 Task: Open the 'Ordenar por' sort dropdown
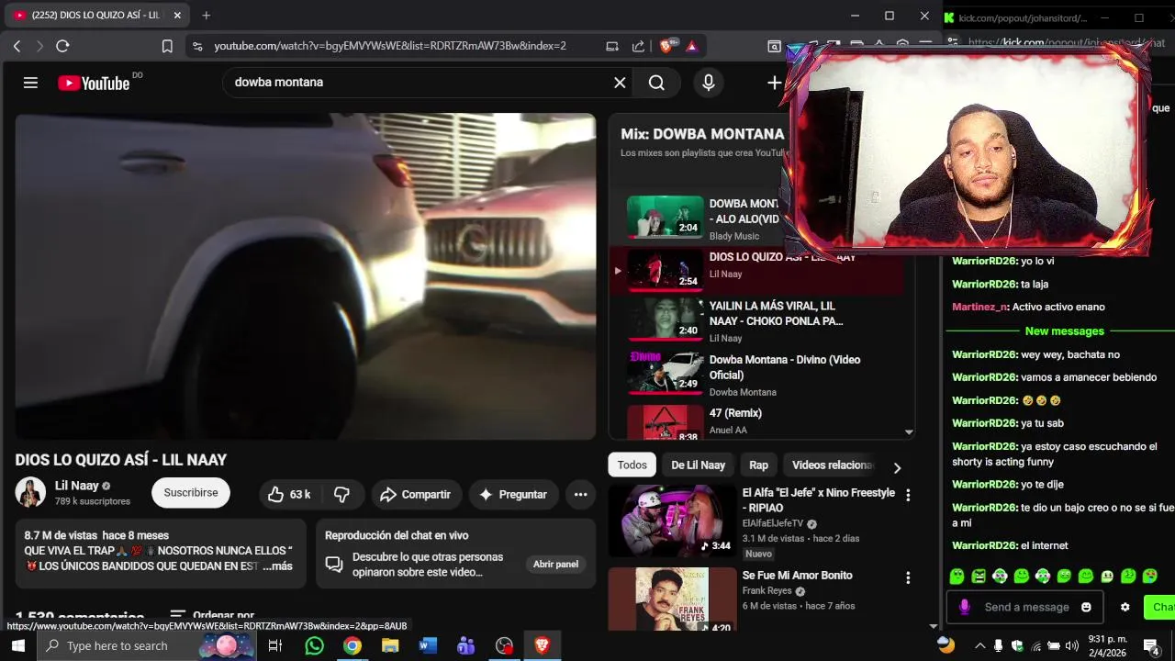212,616
